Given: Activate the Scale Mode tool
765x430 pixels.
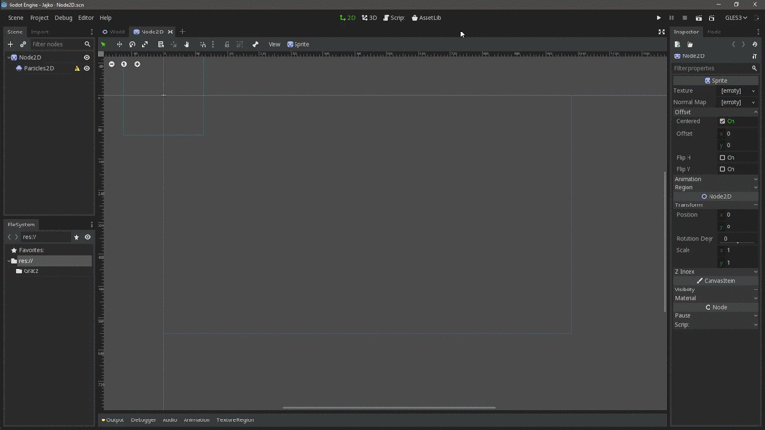Looking at the screenshot, I should 145,44.
